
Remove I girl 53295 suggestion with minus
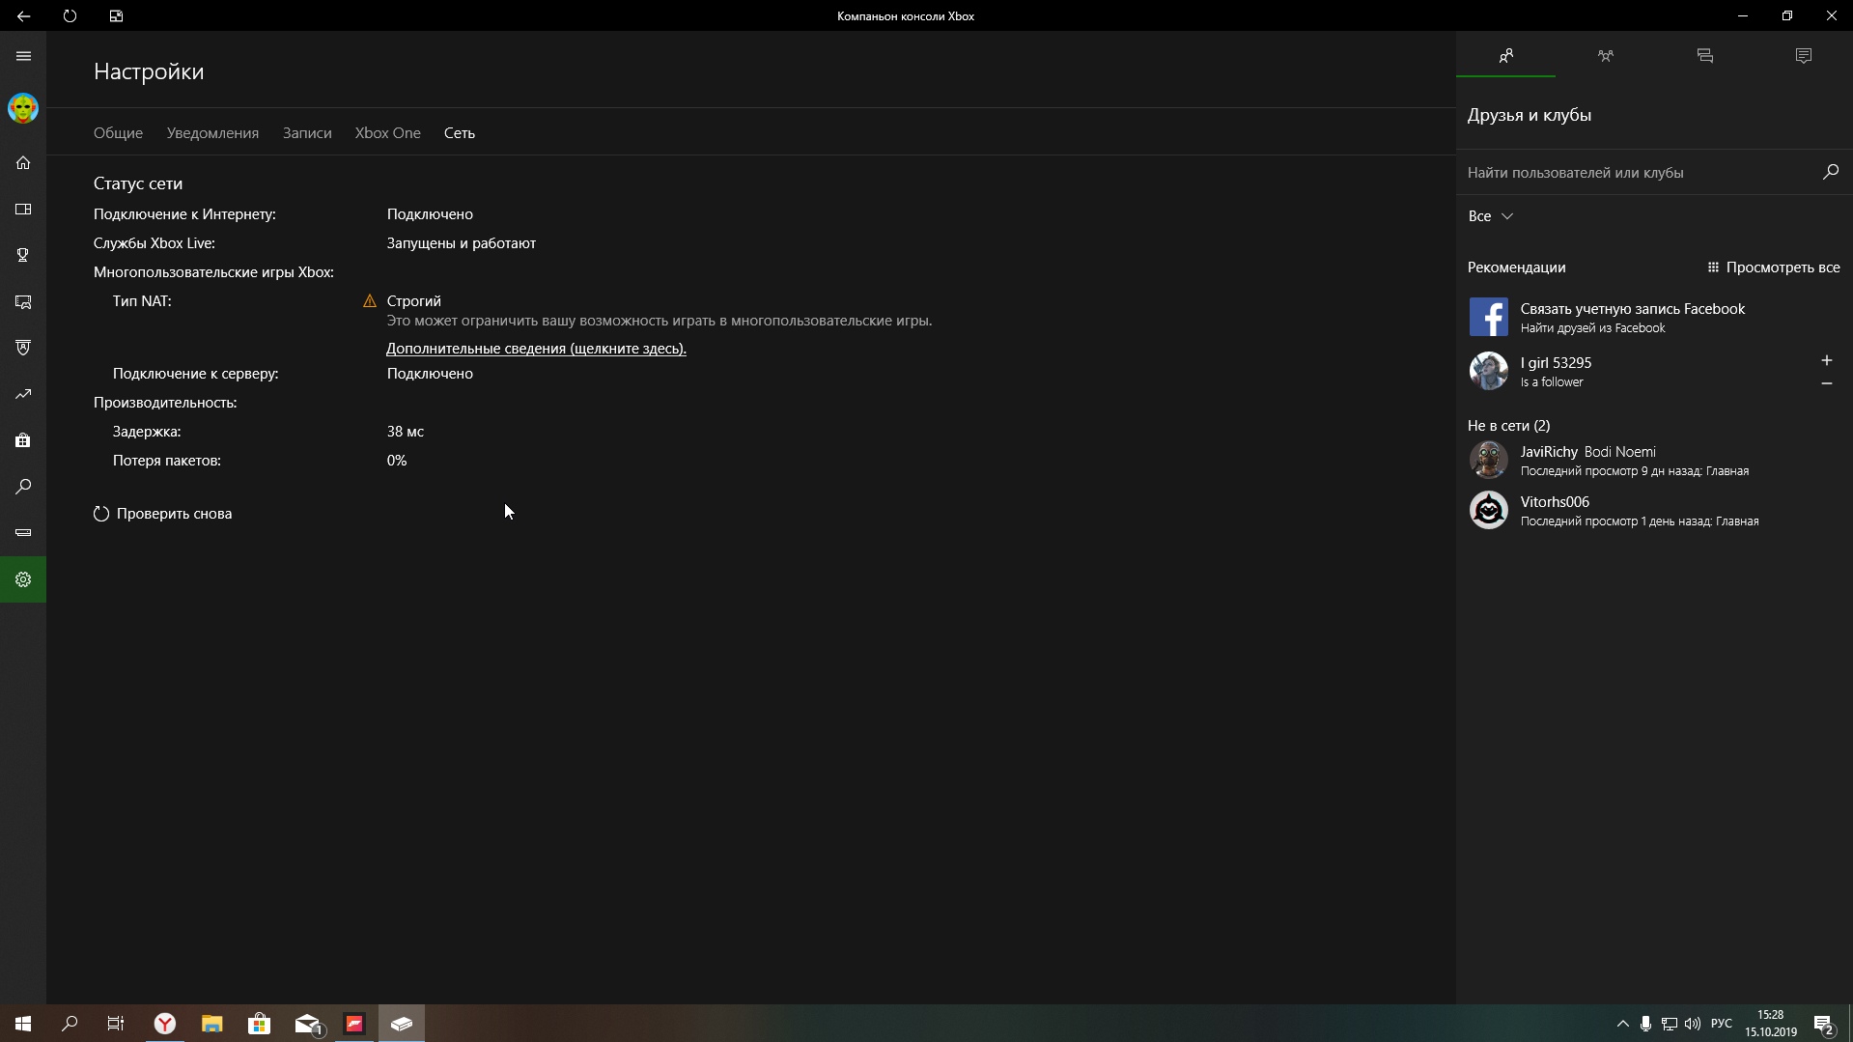(1826, 383)
